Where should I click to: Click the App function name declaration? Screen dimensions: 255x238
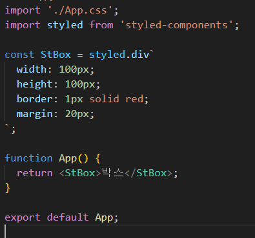pyautogui.click(x=68, y=158)
